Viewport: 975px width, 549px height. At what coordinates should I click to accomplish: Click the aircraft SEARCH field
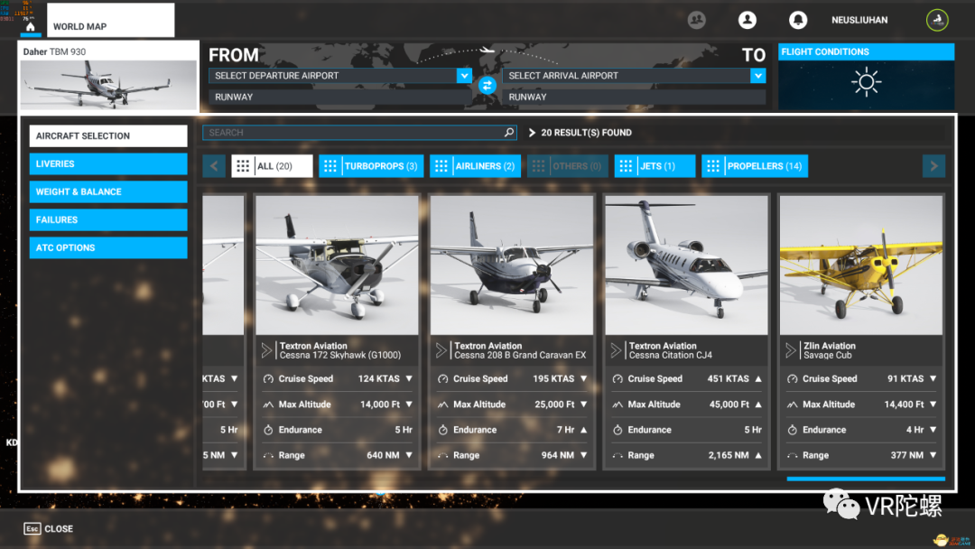point(359,133)
